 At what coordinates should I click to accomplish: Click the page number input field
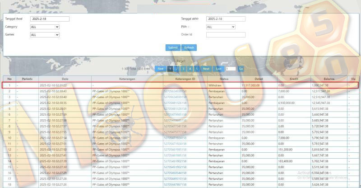(x=231, y=69)
